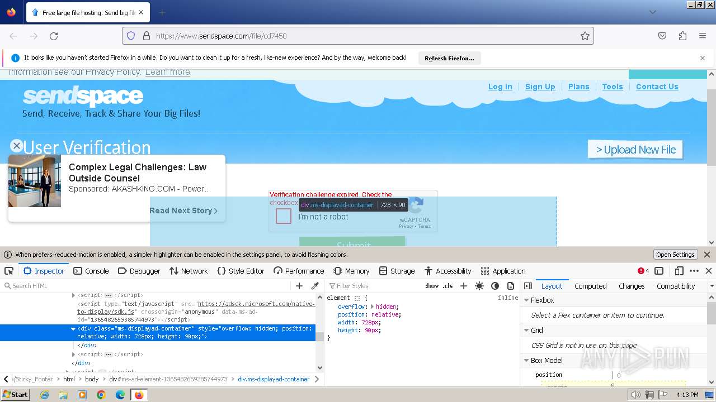Viewport: 716px width, 402px height.
Task: Open Google Chrome from the taskbar
Action: 101,395
